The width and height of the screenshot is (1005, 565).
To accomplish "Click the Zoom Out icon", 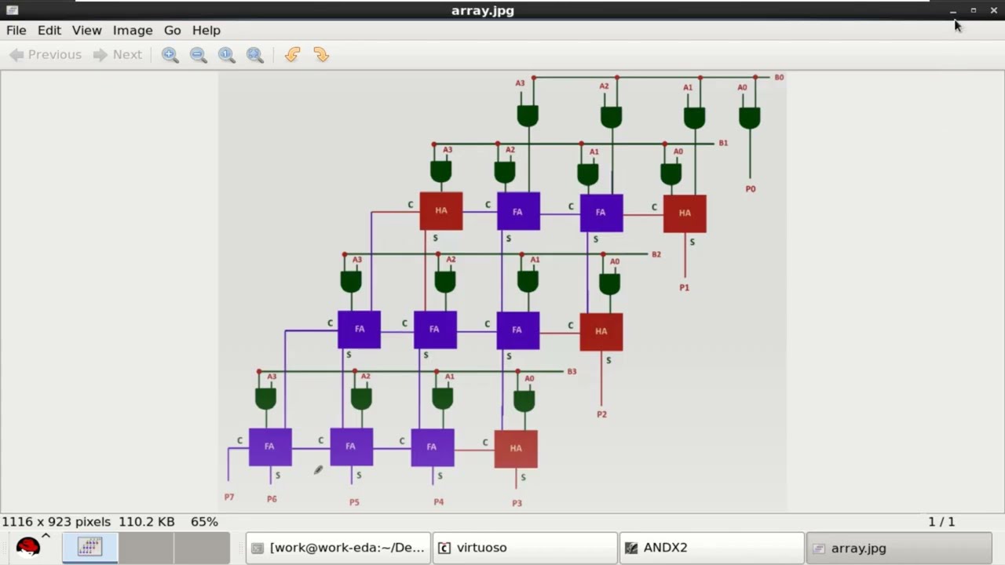I will pyautogui.click(x=199, y=55).
